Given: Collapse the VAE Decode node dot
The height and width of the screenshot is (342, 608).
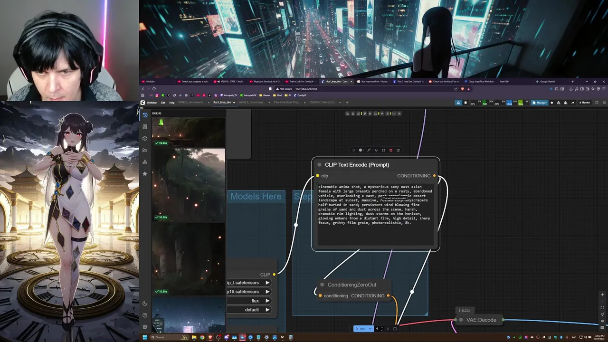Looking at the screenshot, I should click(461, 320).
